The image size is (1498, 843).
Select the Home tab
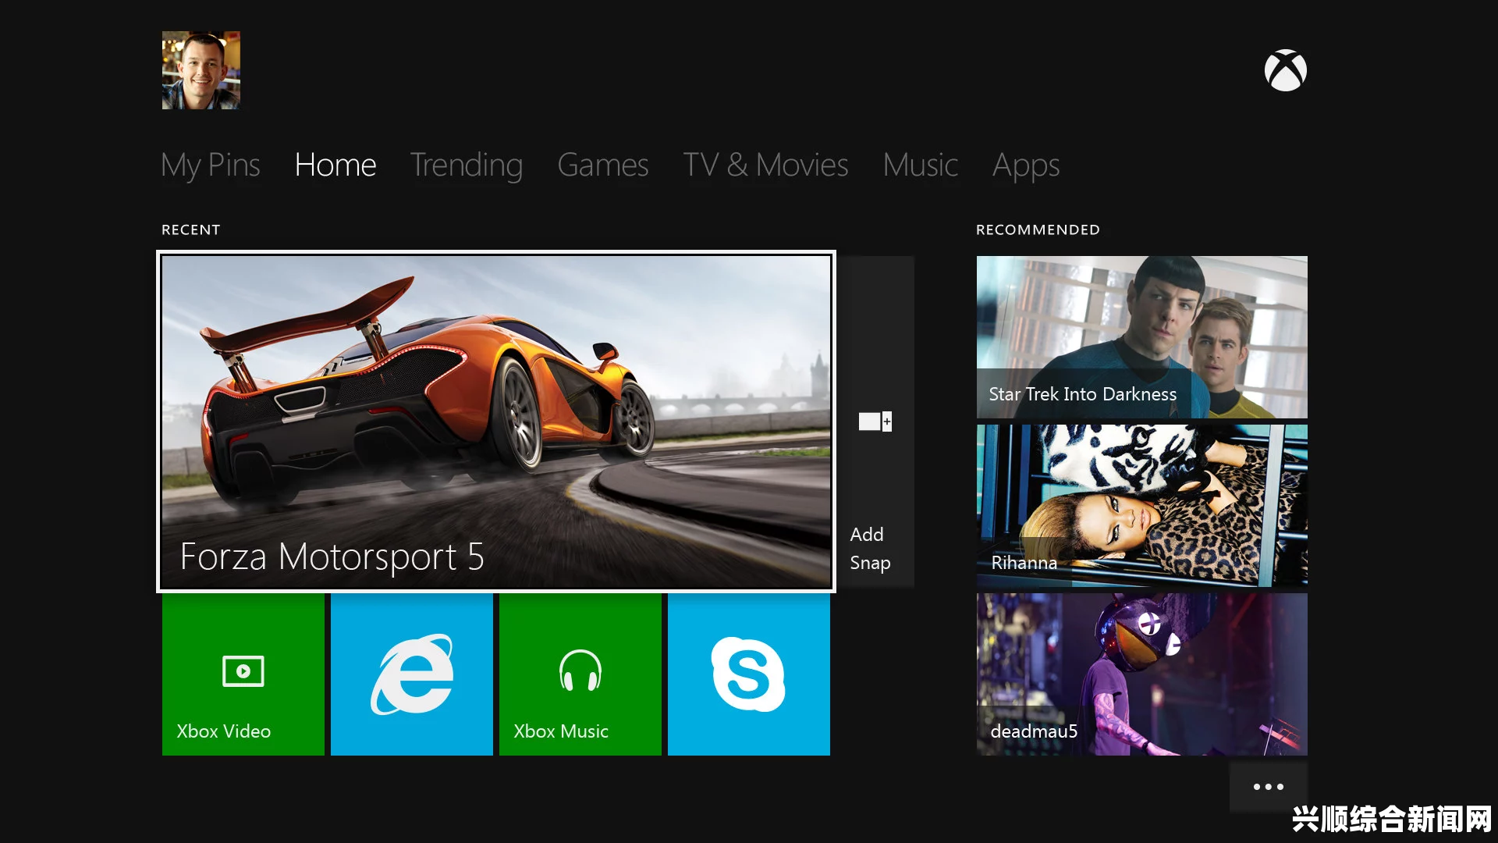point(335,165)
